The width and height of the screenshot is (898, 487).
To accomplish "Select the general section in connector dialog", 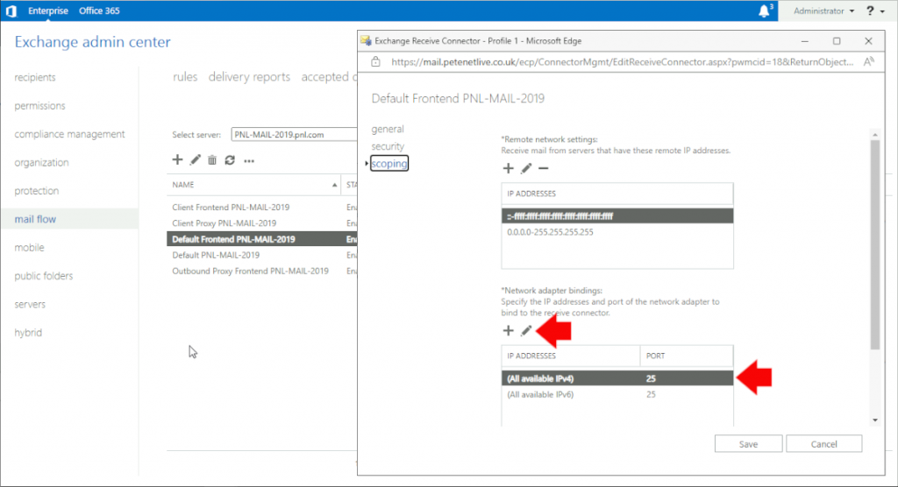I will pyautogui.click(x=388, y=130).
